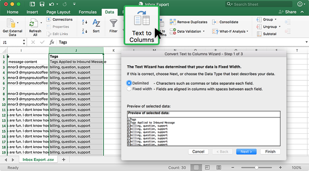
Task: Click the zoom slider handle
Action: 256,167
